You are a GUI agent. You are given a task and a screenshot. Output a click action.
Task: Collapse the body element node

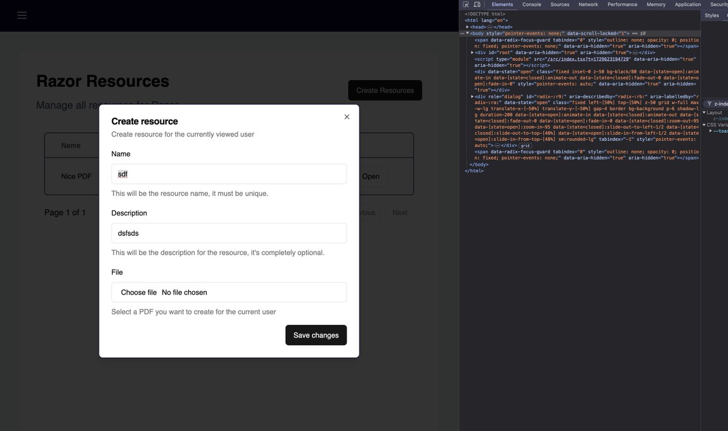(x=468, y=33)
